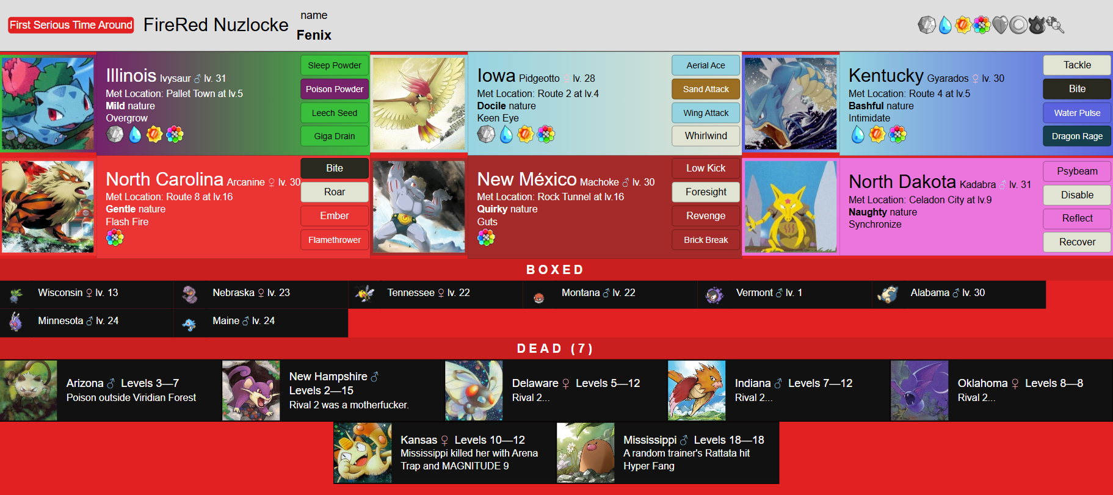1113x495 pixels.
Task: Select the Low Kick move
Action: (x=706, y=168)
